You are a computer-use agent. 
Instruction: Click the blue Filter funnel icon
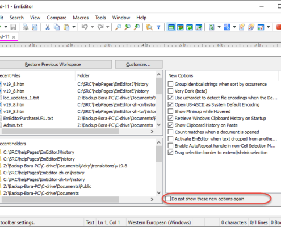tap(158, 27)
